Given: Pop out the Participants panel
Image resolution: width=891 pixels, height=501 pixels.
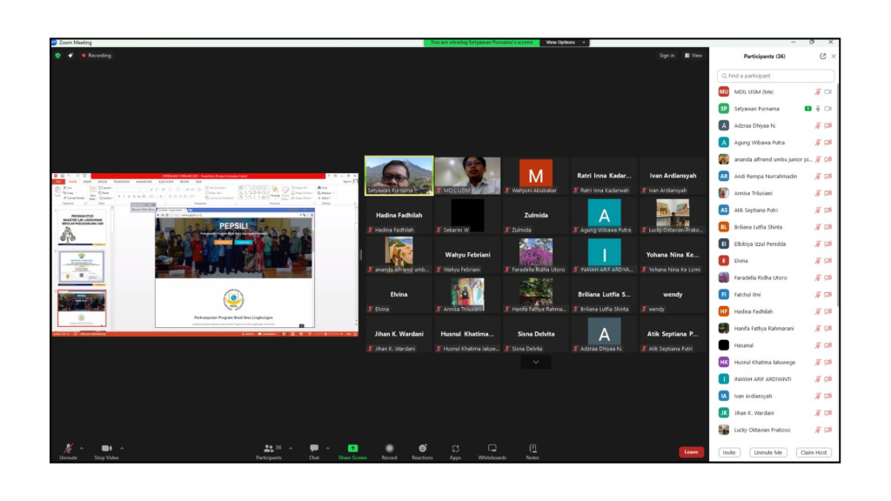Looking at the screenshot, I should 822,57.
